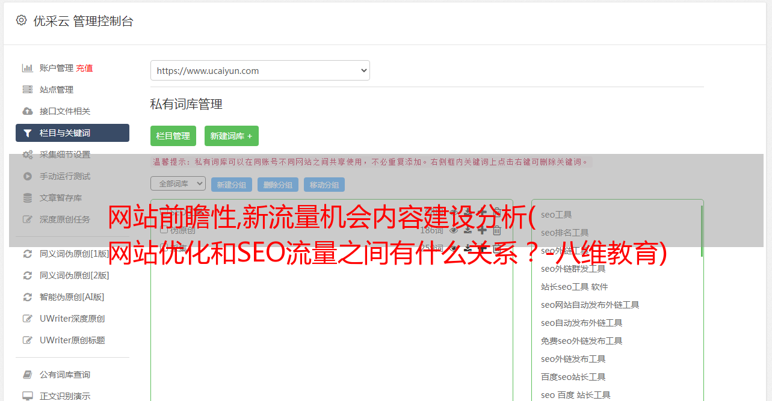This screenshot has width=772, height=401.
Task: Click the book icon for 公有词库查询
Action: click(28, 375)
